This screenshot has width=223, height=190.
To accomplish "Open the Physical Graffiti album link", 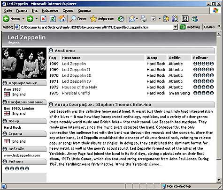I will pyautogui.click(x=76, y=93).
